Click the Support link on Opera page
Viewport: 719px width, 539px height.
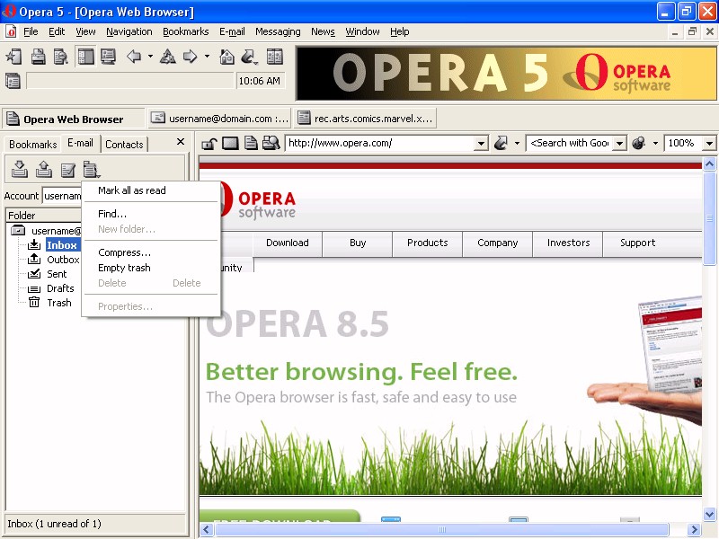pyautogui.click(x=638, y=243)
